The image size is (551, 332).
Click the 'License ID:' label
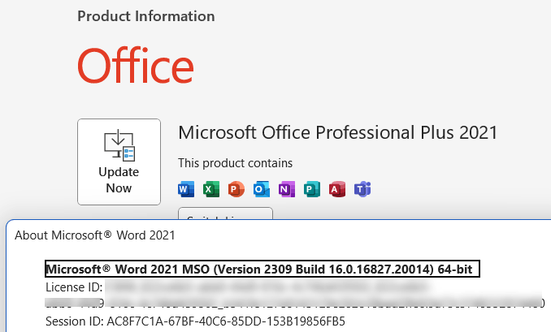coord(74,287)
